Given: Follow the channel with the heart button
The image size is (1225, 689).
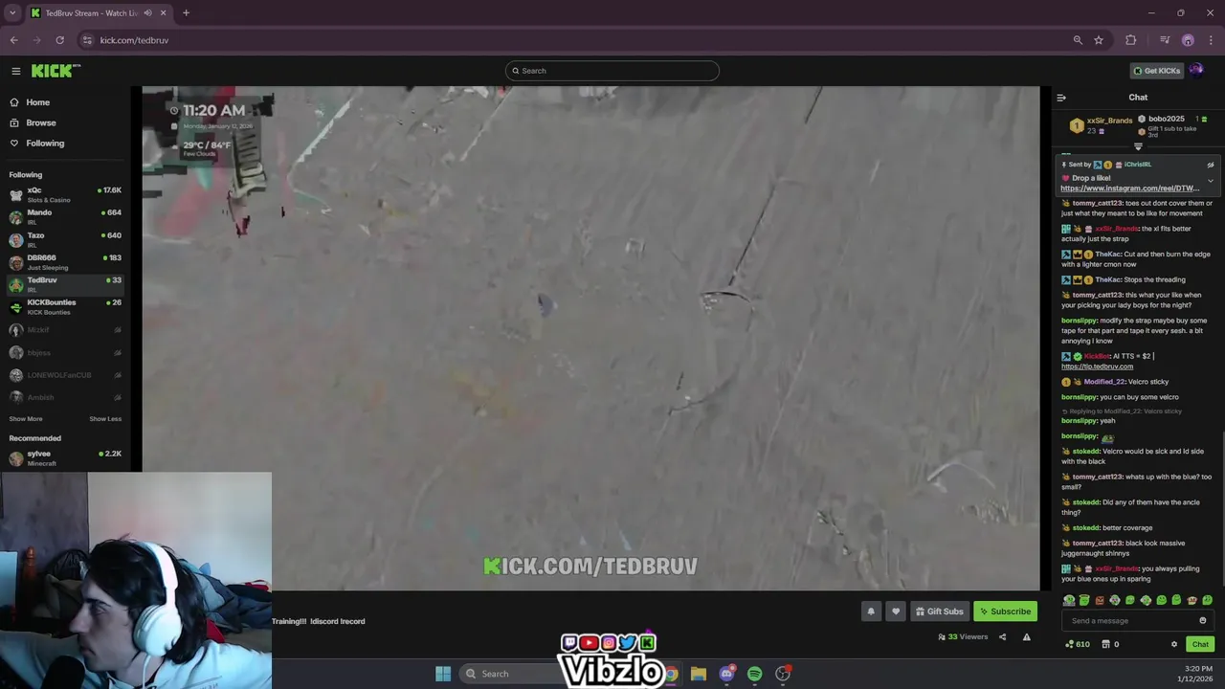Looking at the screenshot, I should pos(896,611).
